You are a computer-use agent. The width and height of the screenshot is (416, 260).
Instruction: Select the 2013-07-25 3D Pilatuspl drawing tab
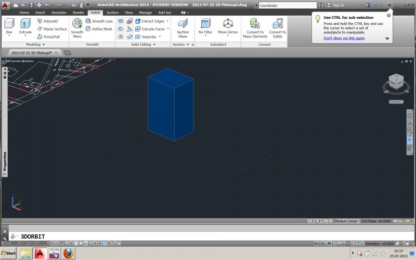coord(32,53)
